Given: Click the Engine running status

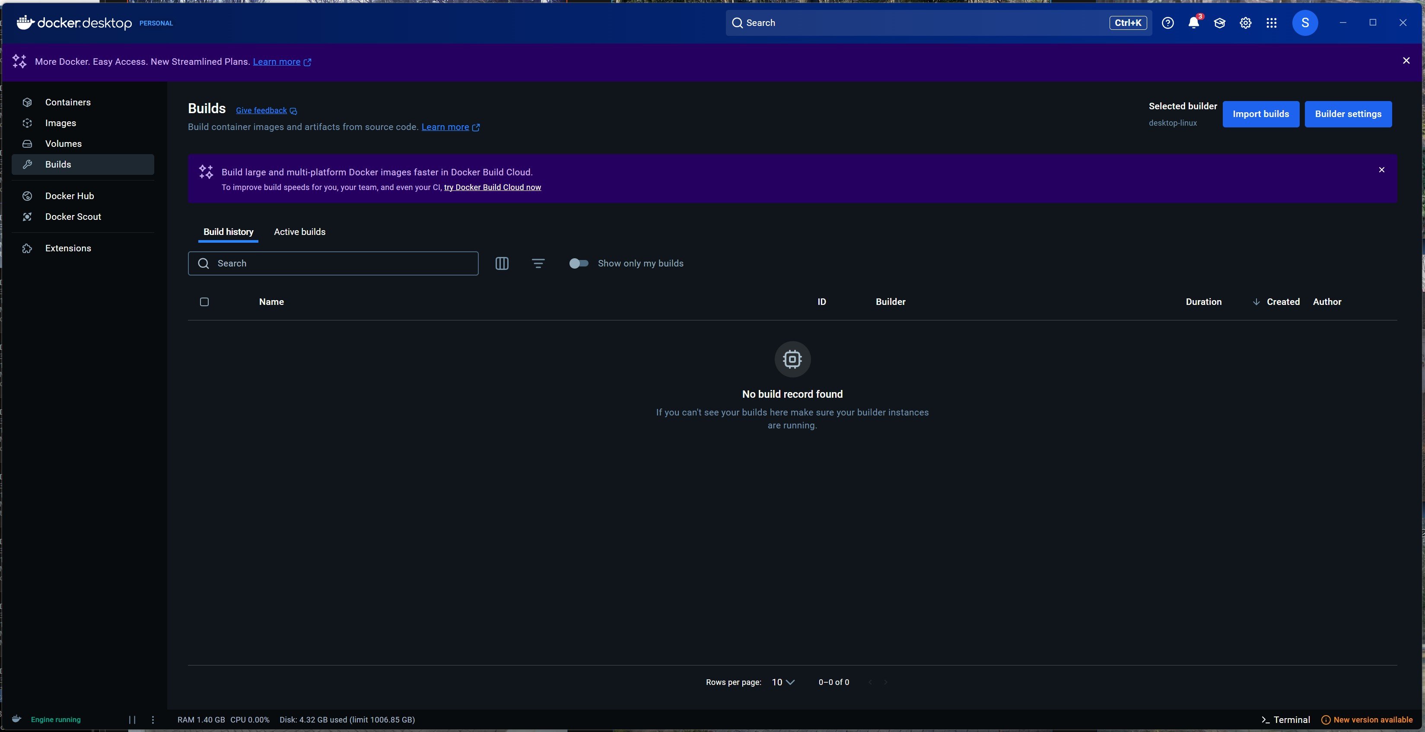Looking at the screenshot, I should (56, 719).
